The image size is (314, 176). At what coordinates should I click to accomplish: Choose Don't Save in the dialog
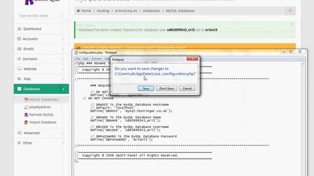(x=166, y=88)
